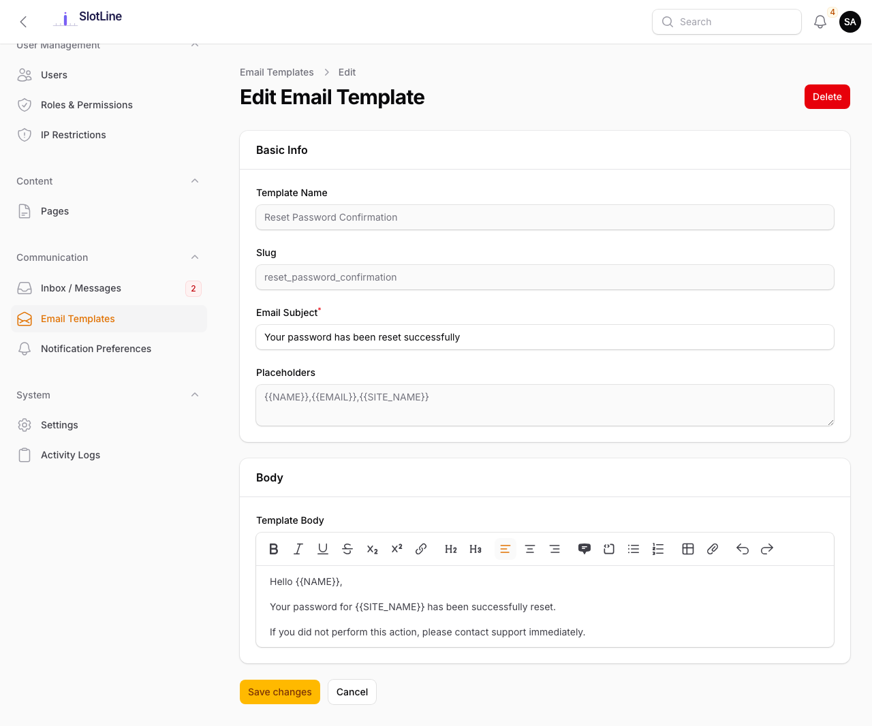This screenshot has height=726, width=872.
Task: Undo the last editor change
Action: 743,549
